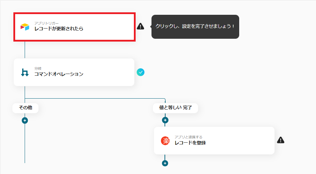Open the レコードが更新されたら trigger step
316x174 pixels.
tap(74, 27)
